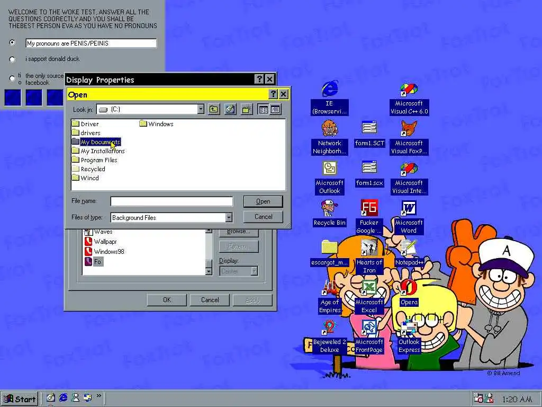
Task: Click the Open button in Open dialog
Action: (x=263, y=201)
